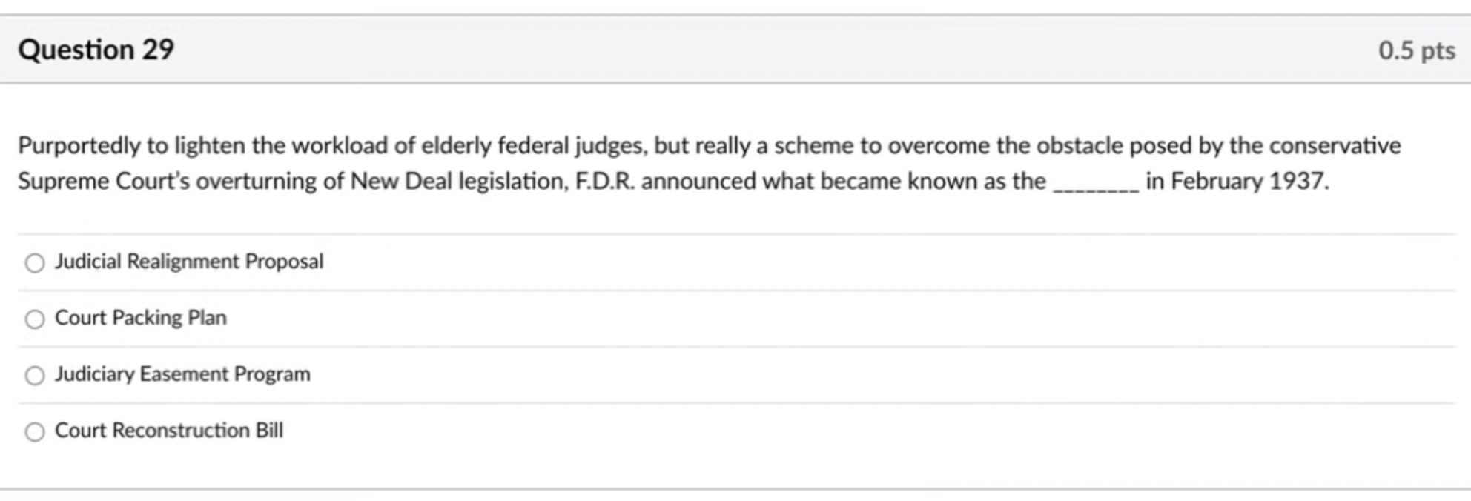The width and height of the screenshot is (1471, 501).
Task: Click the 'Judicial Realignment Proposal' answer label
Action: [189, 262]
